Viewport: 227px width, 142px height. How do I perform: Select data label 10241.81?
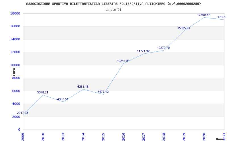point(123,61)
